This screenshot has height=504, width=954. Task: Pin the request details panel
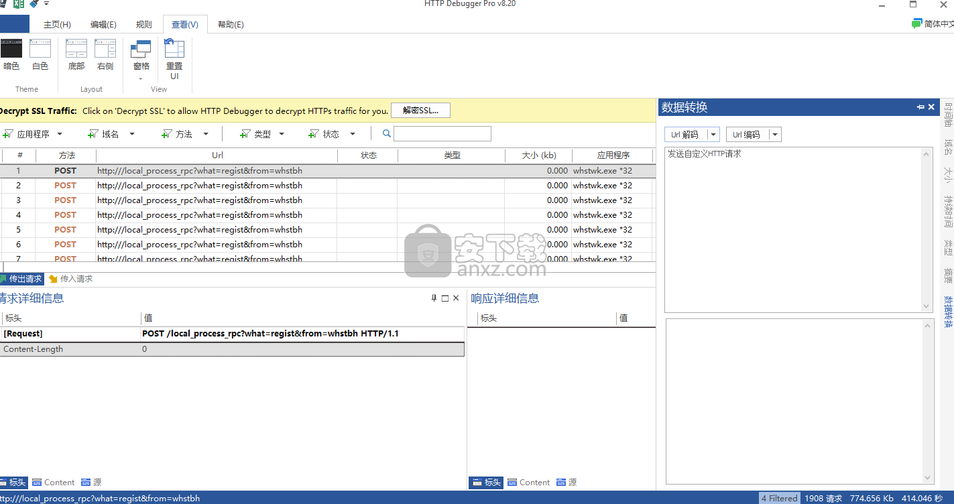(x=434, y=298)
